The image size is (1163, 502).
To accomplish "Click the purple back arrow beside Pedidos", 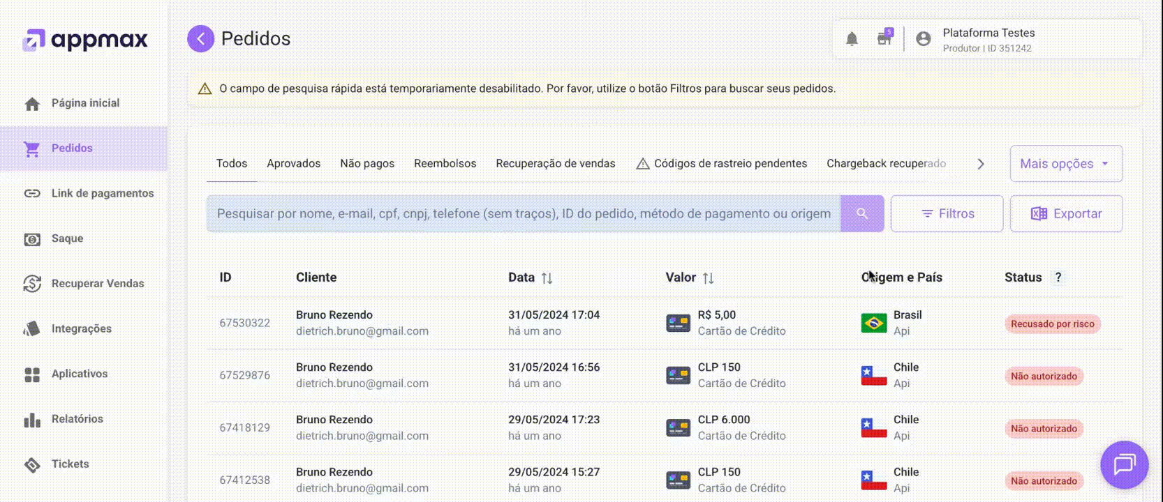I will (200, 39).
